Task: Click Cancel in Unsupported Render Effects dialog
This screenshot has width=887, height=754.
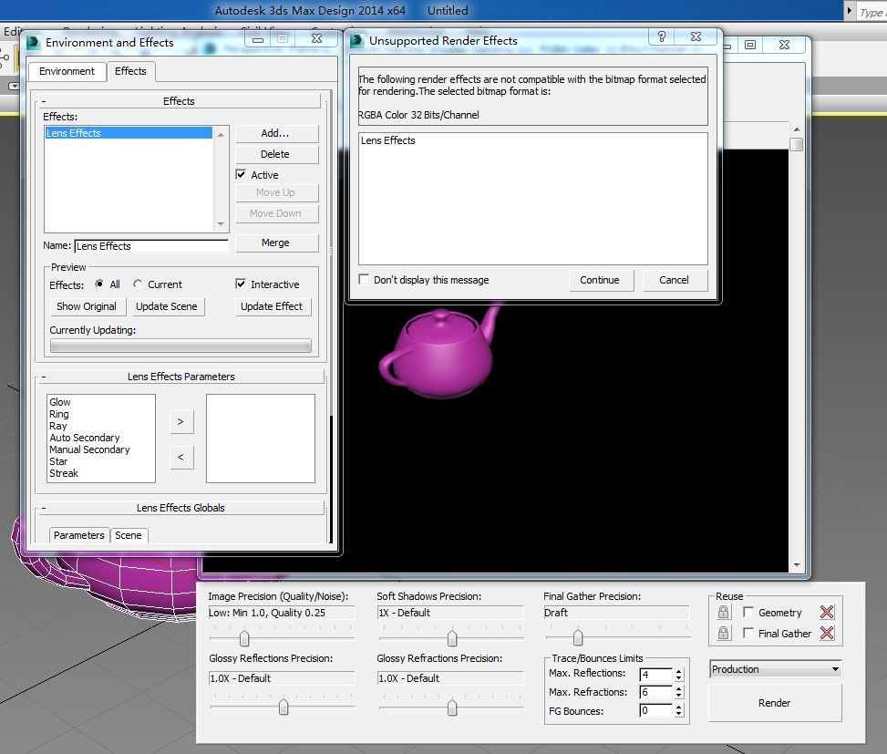Action: [675, 280]
